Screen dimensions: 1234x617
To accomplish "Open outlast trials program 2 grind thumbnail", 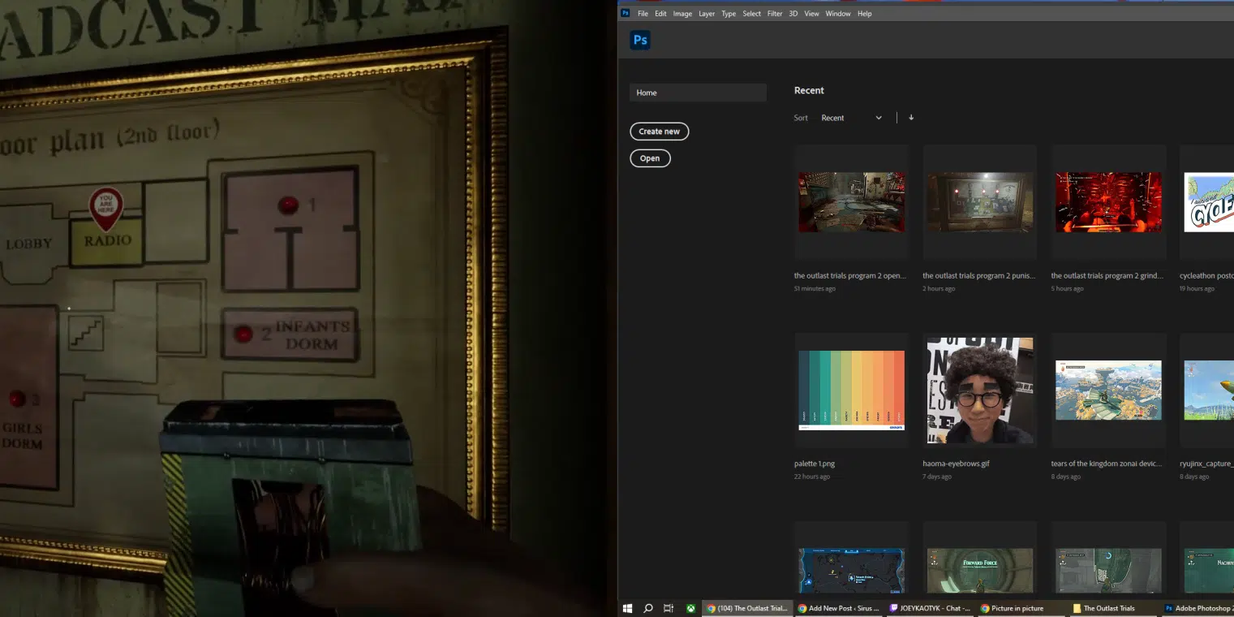I will 1108,202.
